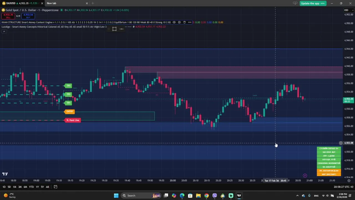Open Microsoft Edge from the taskbar
Screen dimensions: 355x200
coord(182,196)
